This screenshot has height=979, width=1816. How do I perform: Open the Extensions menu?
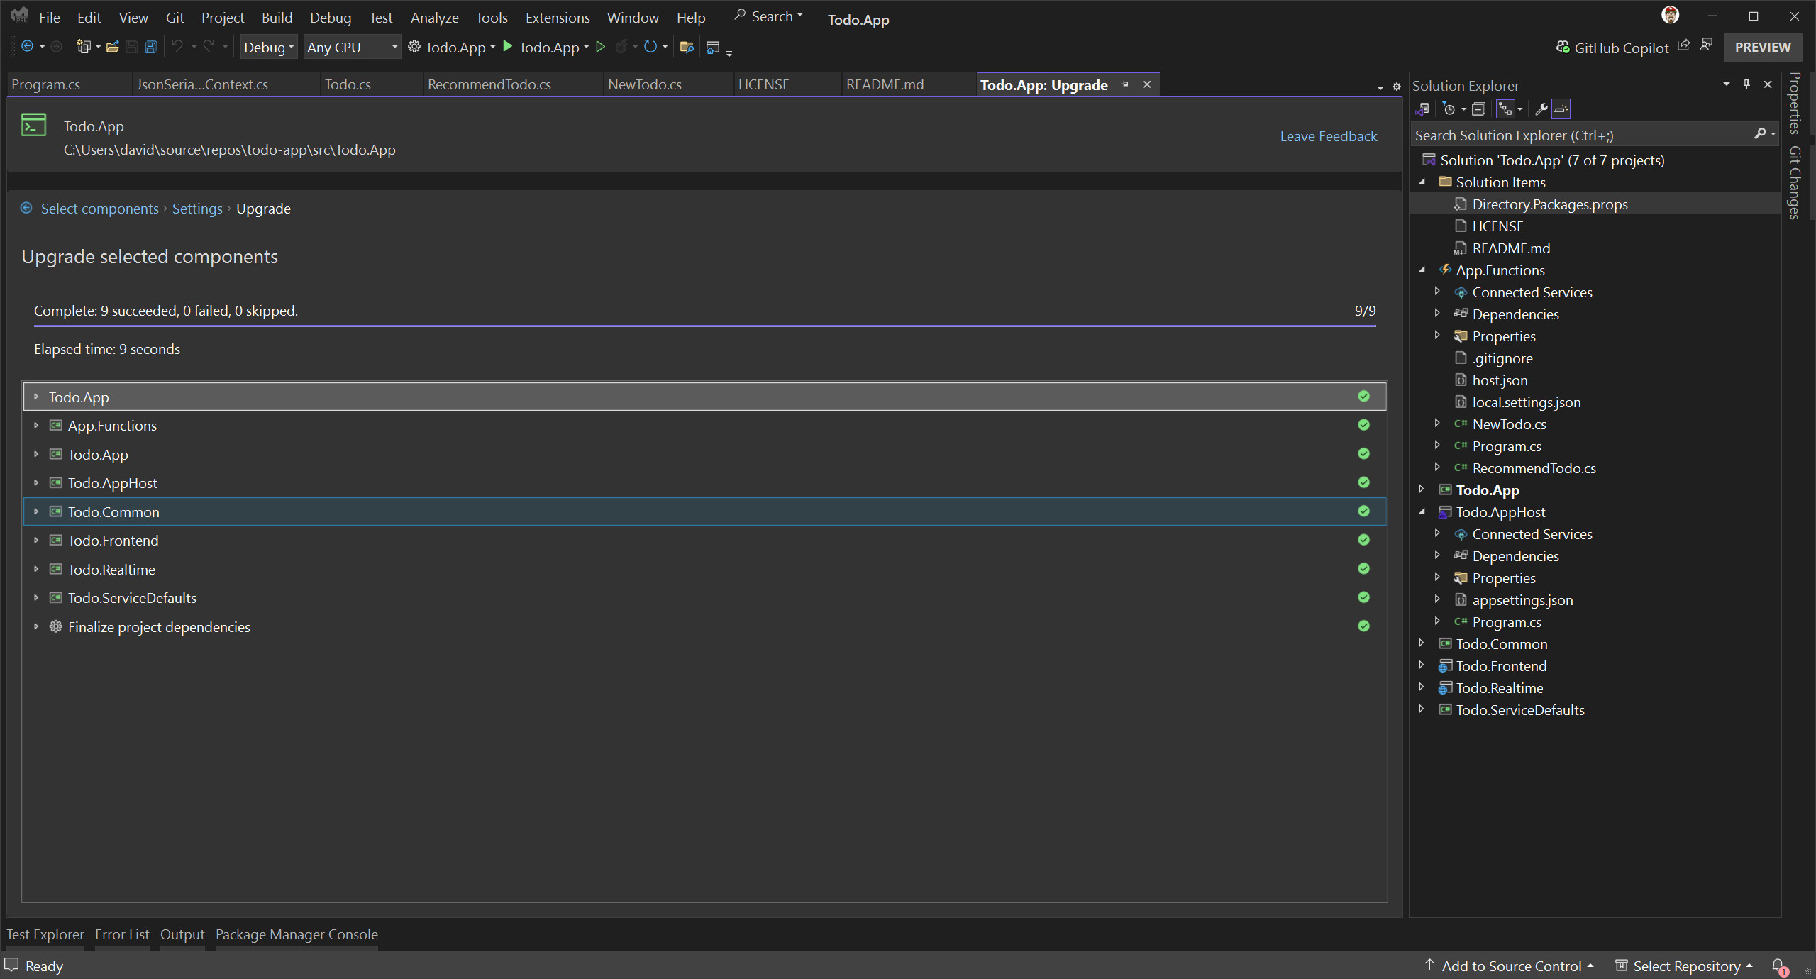(x=558, y=17)
